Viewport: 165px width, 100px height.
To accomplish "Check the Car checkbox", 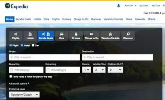I will click(x=33, y=45).
